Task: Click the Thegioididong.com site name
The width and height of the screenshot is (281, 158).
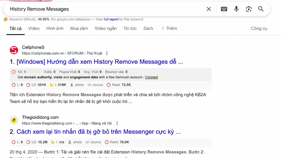Action: coord(40,117)
